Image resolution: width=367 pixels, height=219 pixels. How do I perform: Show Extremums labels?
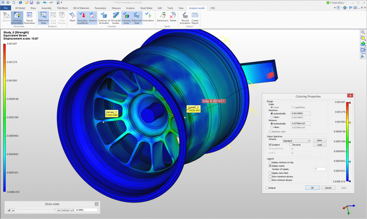click(x=163, y=17)
